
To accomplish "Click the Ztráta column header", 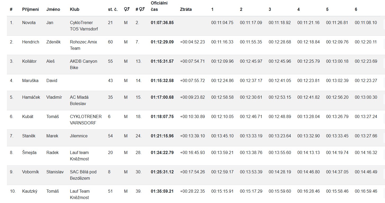I will point(186,9).
